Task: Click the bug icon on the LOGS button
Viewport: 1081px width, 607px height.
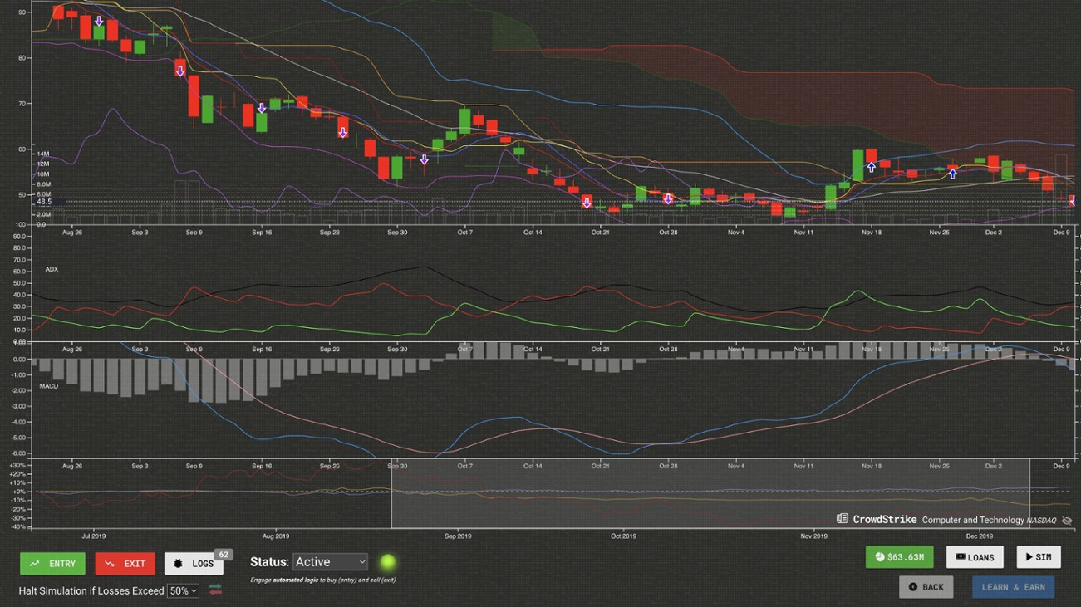Action: point(177,563)
